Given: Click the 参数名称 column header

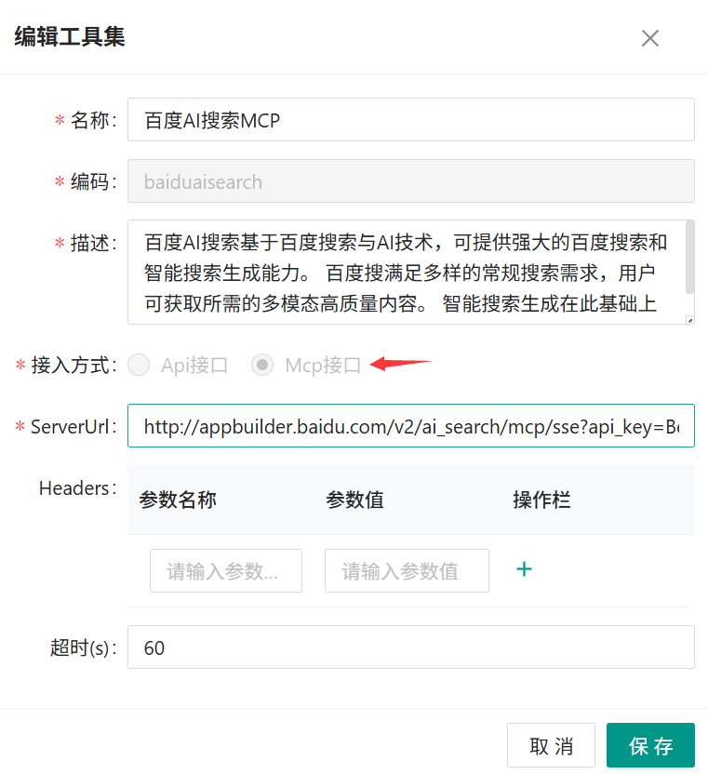Looking at the screenshot, I should coord(178,500).
